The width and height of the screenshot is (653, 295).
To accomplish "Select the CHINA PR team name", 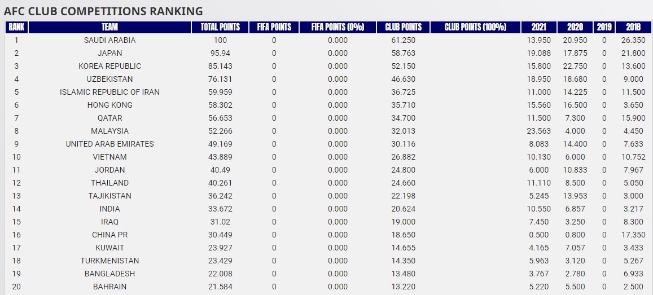I will (109, 235).
